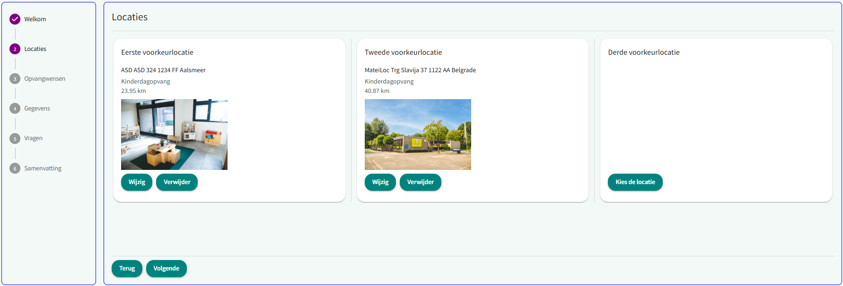Click the Aalsmeer playroom interior photo

coord(174,135)
